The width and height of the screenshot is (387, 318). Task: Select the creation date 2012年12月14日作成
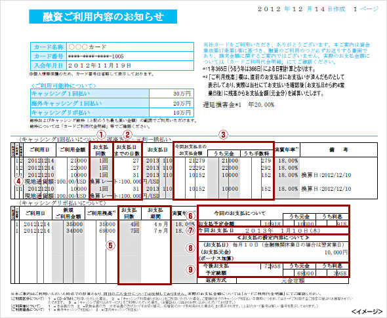[301, 9]
